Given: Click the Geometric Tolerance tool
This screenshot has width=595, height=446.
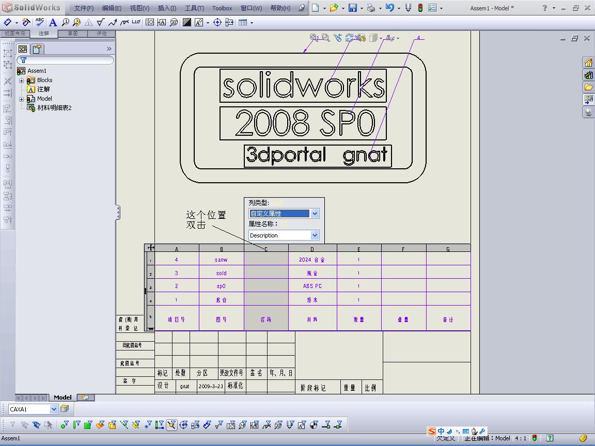Looking at the screenshot, I should coord(150,23).
